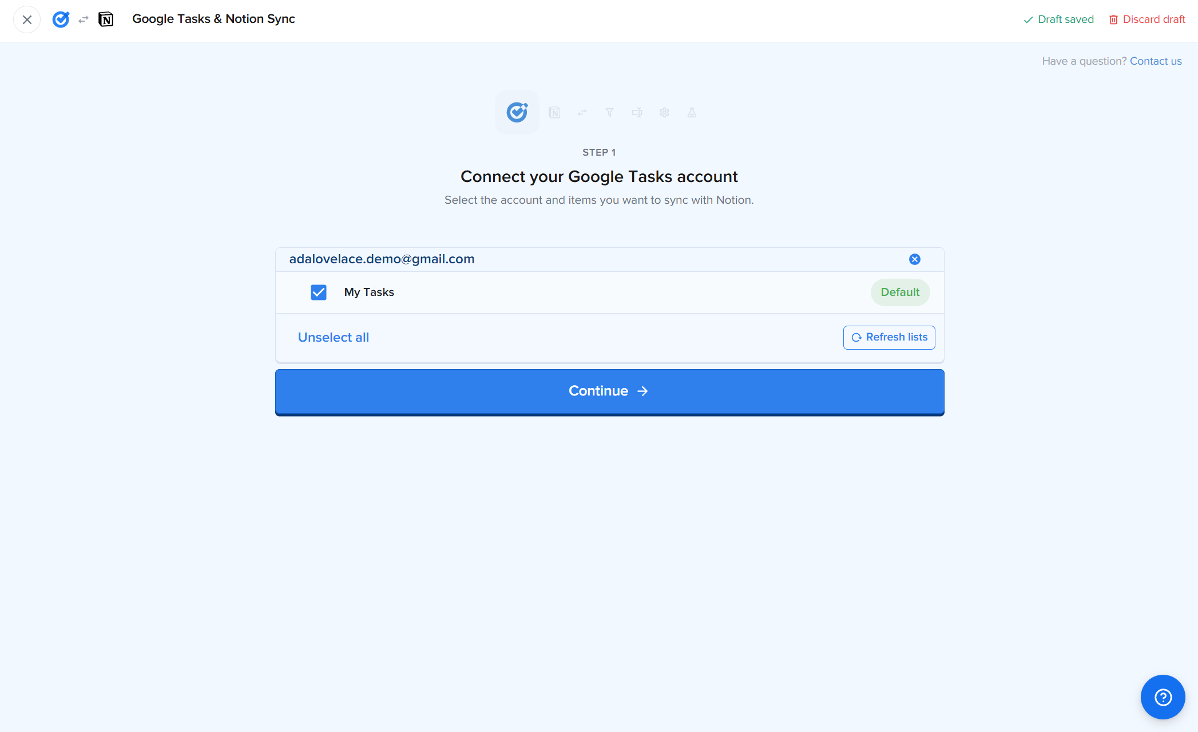Click the Notion logo in the header
Screen dimensions: 1198x732
[x=106, y=19]
